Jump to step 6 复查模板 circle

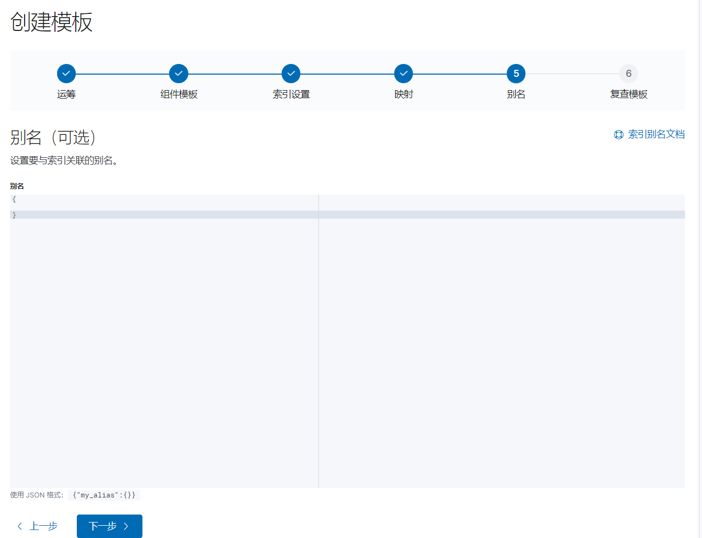(x=629, y=74)
